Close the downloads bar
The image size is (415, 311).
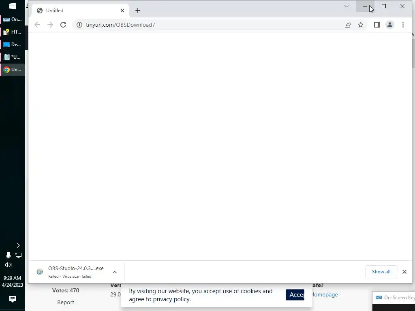click(404, 272)
